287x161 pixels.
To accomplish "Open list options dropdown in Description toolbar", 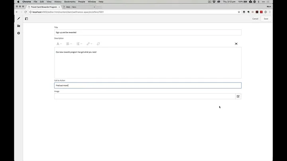I will 79,44.
